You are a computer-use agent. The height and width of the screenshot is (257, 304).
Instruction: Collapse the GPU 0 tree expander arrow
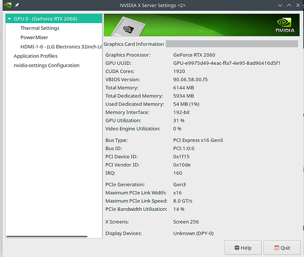click(x=9, y=19)
